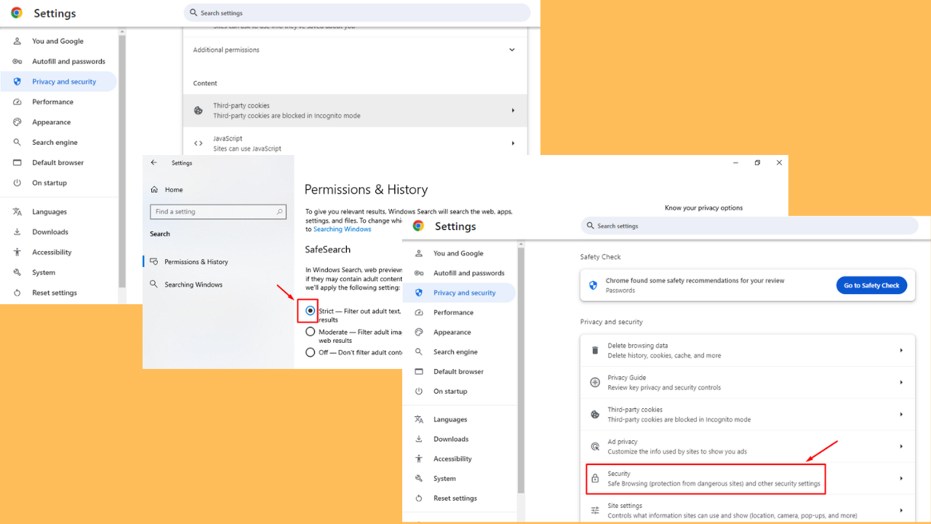Image resolution: width=931 pixels, height=524 pixels.
Task: Click Reset settings icon in Content-section Chrome window
Action: 17,293
